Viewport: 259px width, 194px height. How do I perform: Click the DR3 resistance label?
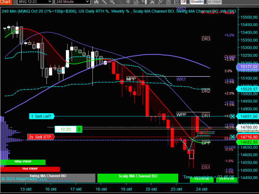(206, 39)
